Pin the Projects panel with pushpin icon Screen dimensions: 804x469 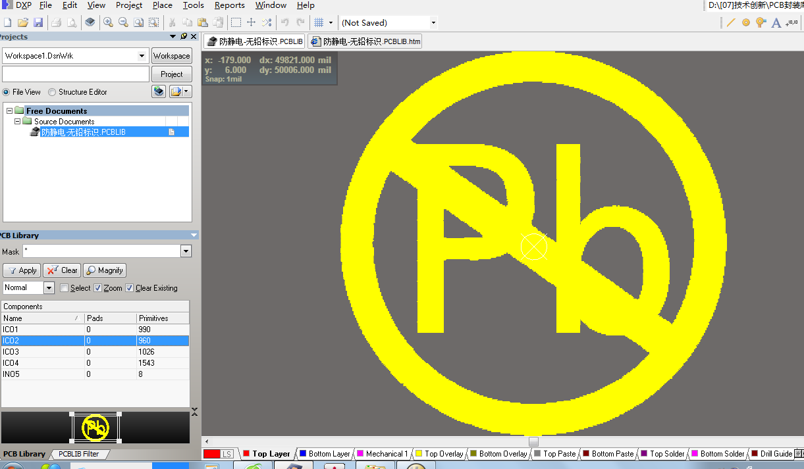183,37
